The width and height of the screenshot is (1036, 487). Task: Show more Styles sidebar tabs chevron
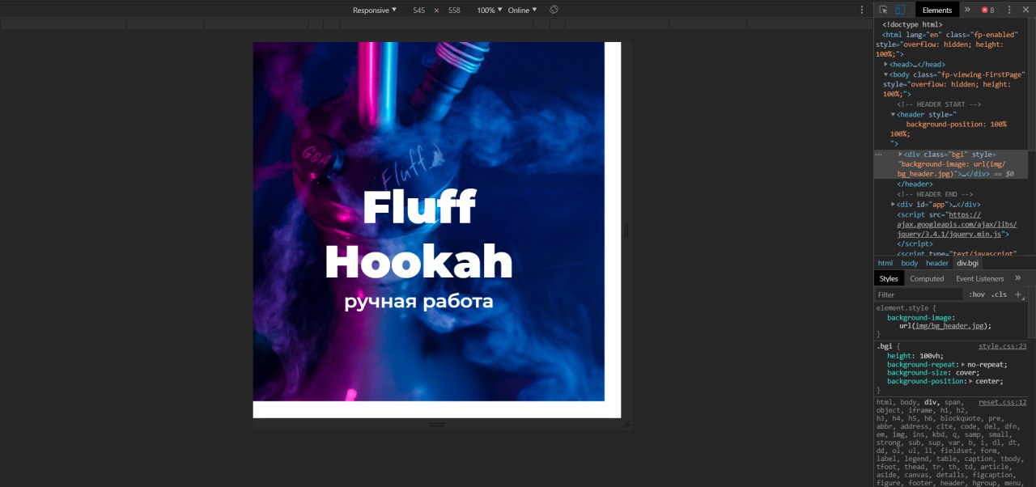(1018, 278)
